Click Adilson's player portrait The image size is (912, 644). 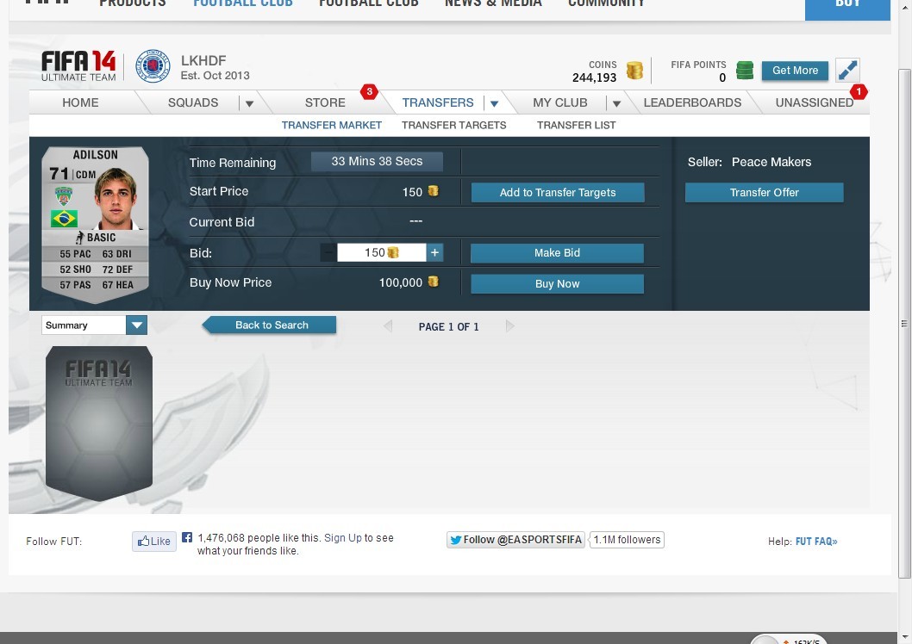click(116, 197)
